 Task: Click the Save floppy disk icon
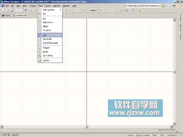(x=12, y=11)
